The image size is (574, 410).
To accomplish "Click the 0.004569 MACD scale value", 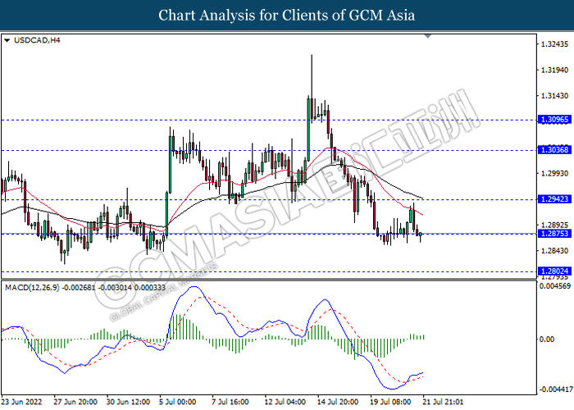I will point(555,286).
